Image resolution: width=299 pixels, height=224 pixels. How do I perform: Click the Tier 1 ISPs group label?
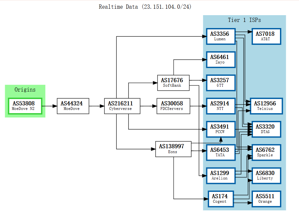(x=245, y=20)
